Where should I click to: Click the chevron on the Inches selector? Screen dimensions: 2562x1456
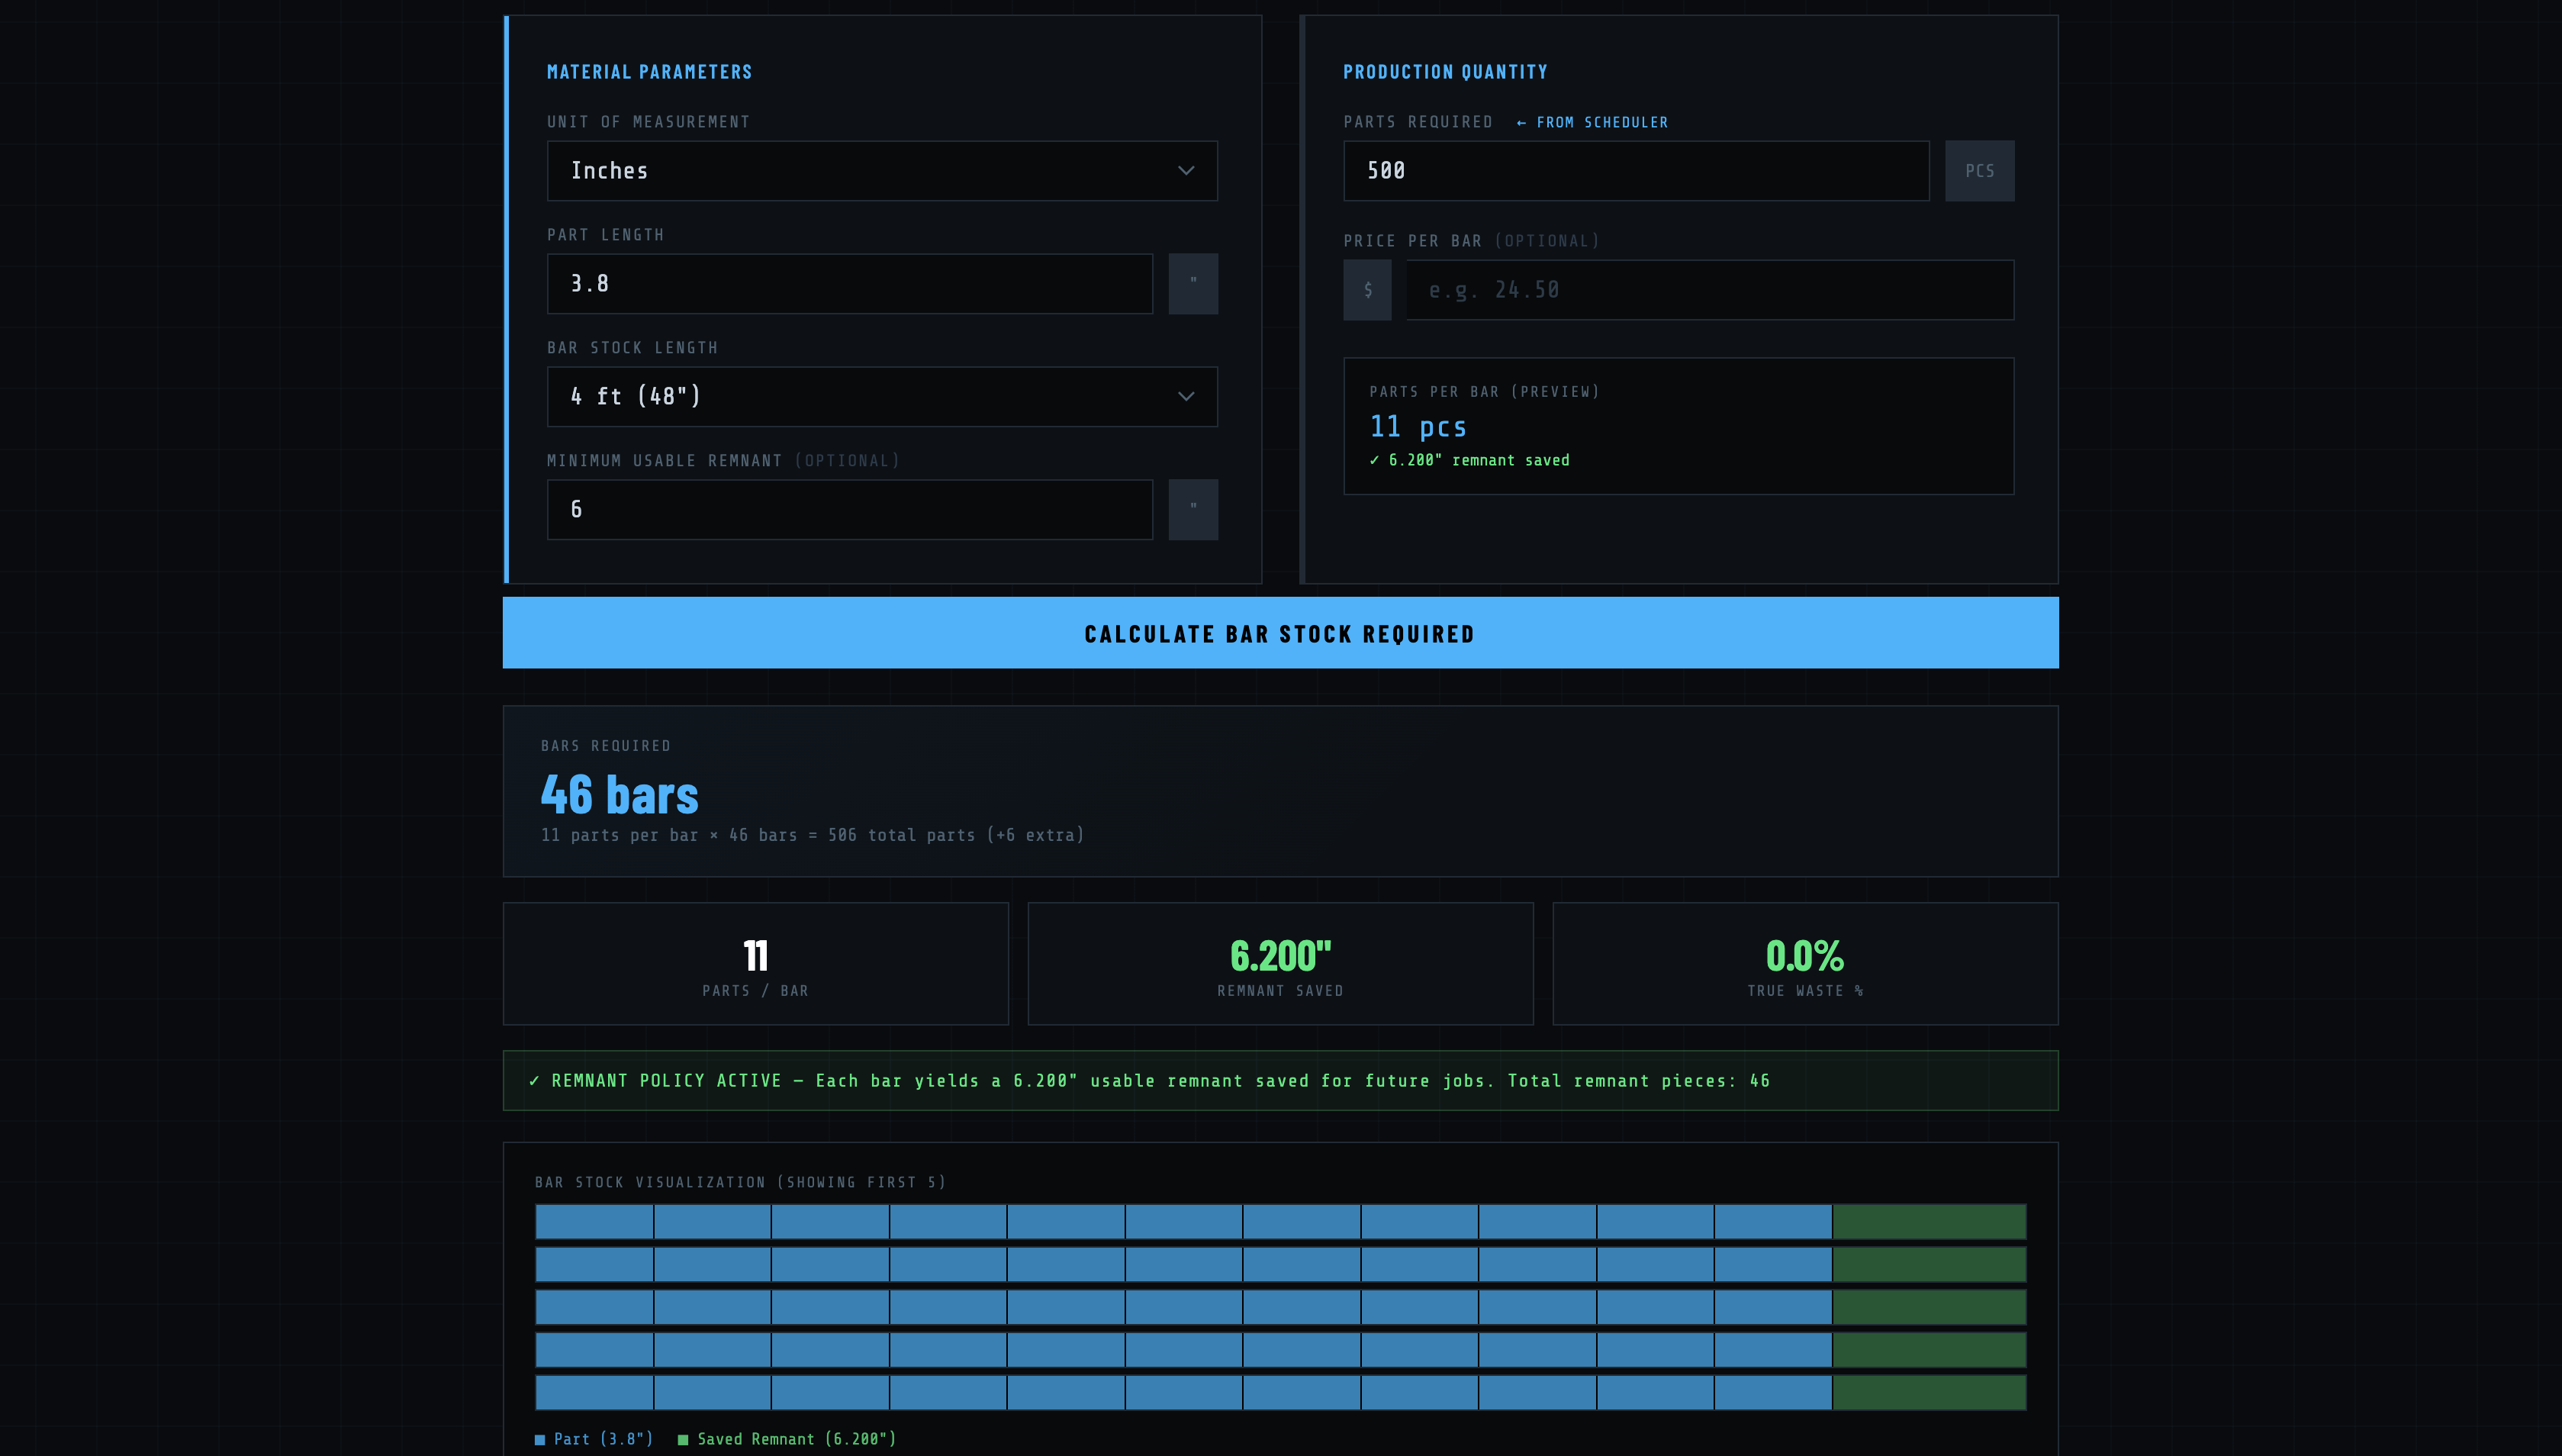click(1186, 170)
